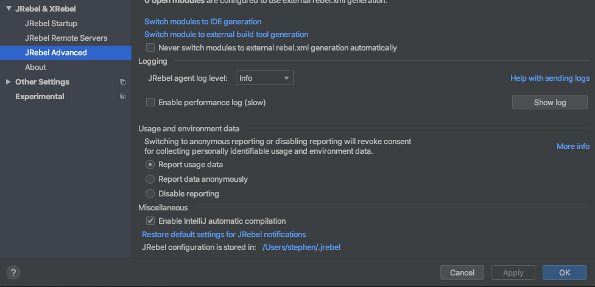Open JRebel Startup settings page
The width and height of the screenshot is (595, 287).
(51, 24)
